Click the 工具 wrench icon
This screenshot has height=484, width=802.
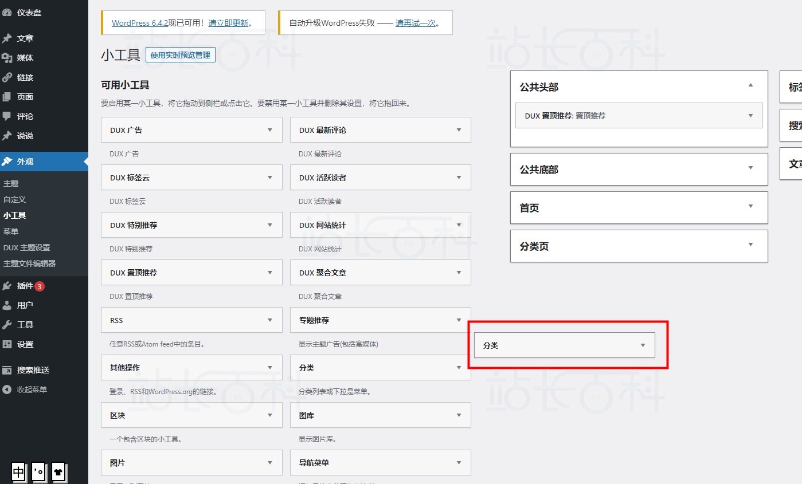7,325
